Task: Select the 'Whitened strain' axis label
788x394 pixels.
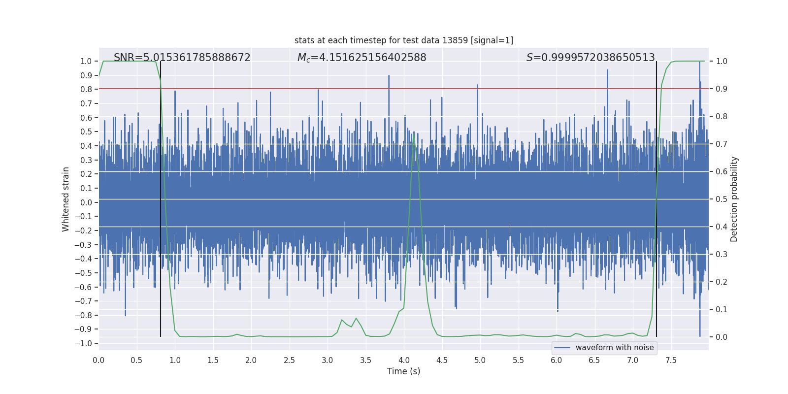Action: (66, 199)
